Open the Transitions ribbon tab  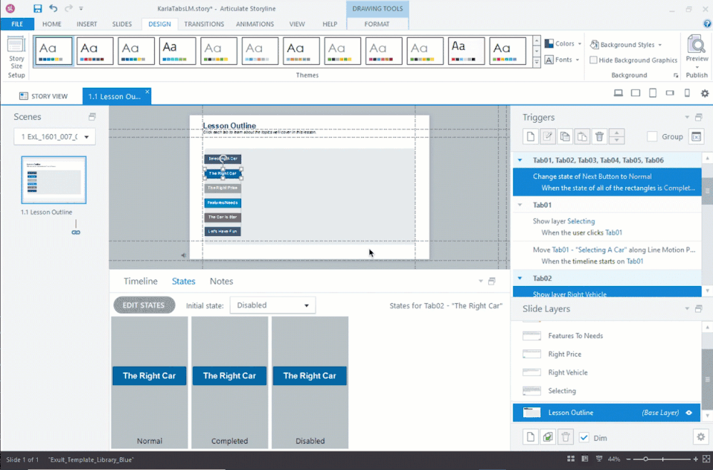pyautogui.click(x=203, y=24)
